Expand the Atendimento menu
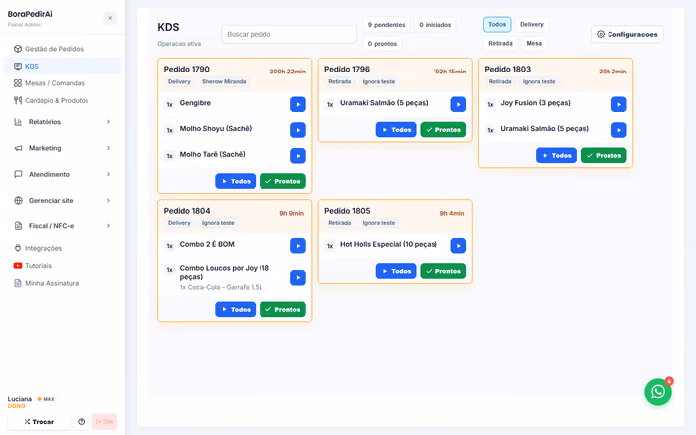 [62, 174]
